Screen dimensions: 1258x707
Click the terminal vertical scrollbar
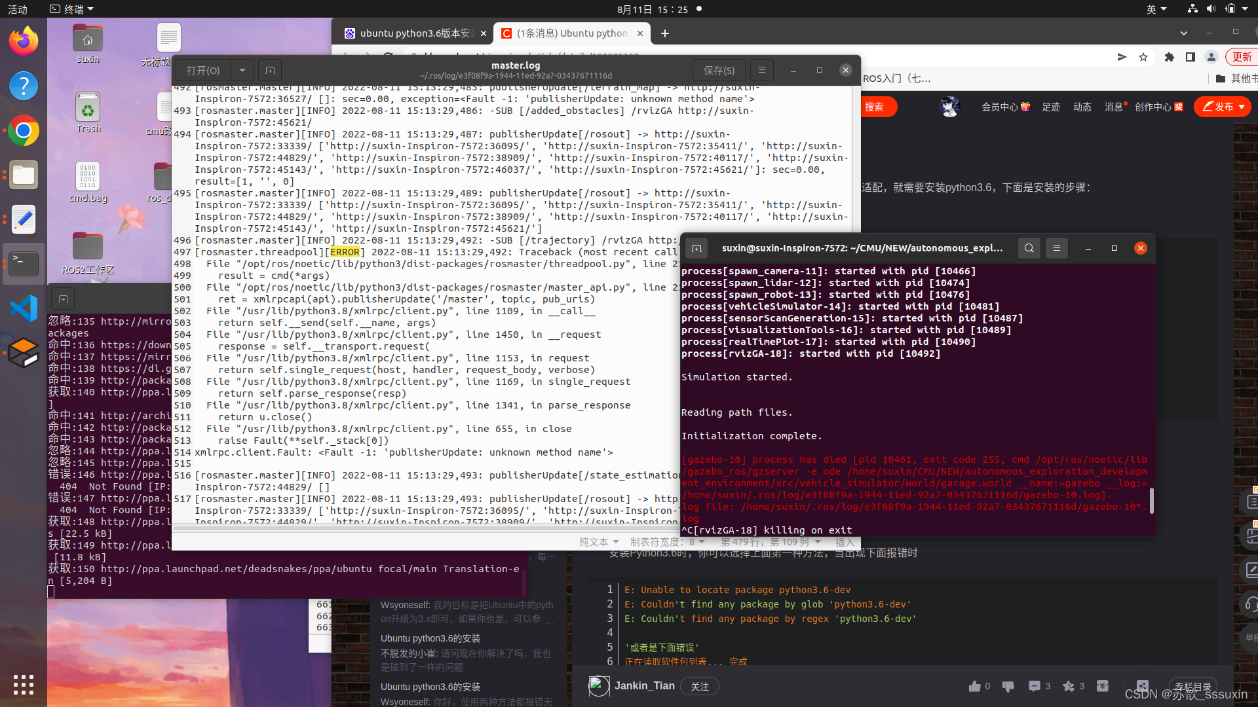pos(1151,500)
